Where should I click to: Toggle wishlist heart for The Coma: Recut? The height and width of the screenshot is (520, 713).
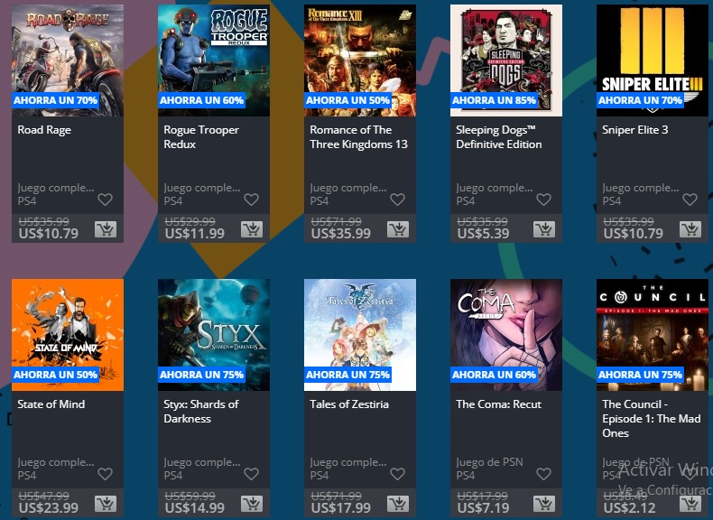pos(544,474)
